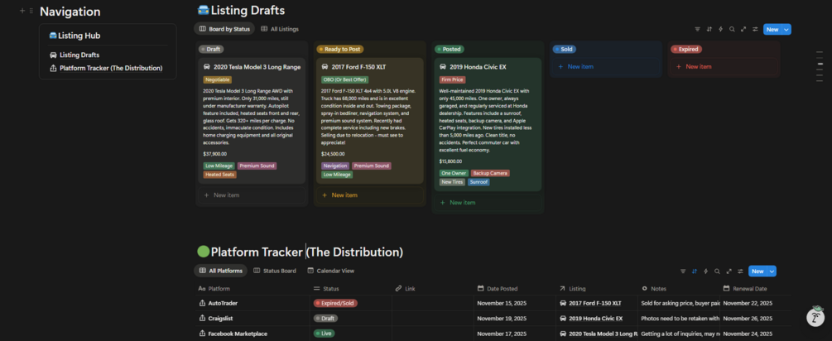The image size is (832, 341).
Task: Switch to Status Board view
Action: coord(274,271)
